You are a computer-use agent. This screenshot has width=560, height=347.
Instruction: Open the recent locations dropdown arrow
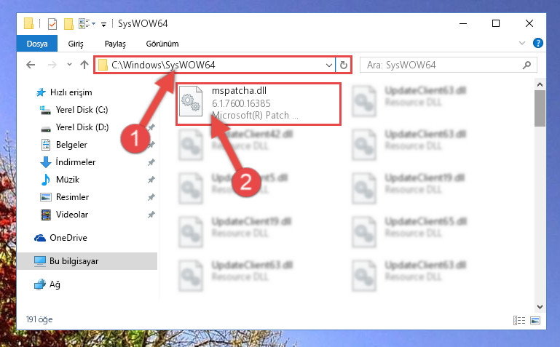[69, 65]
